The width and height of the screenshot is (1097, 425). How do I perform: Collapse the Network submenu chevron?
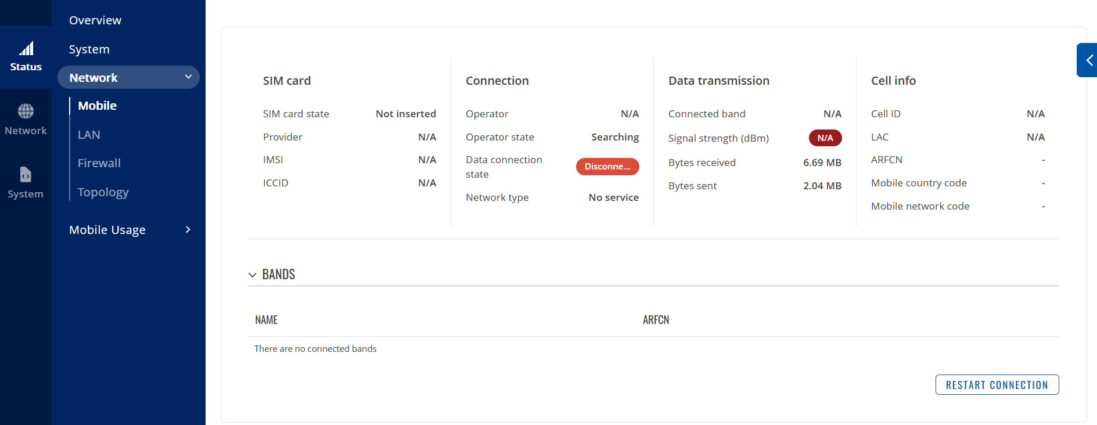pyautogui.click(x=188, y=77)
